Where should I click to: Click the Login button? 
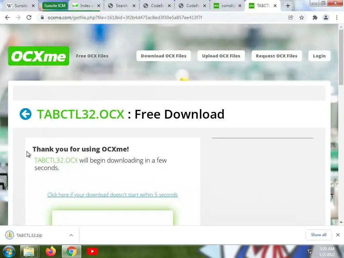pos(319,56)
